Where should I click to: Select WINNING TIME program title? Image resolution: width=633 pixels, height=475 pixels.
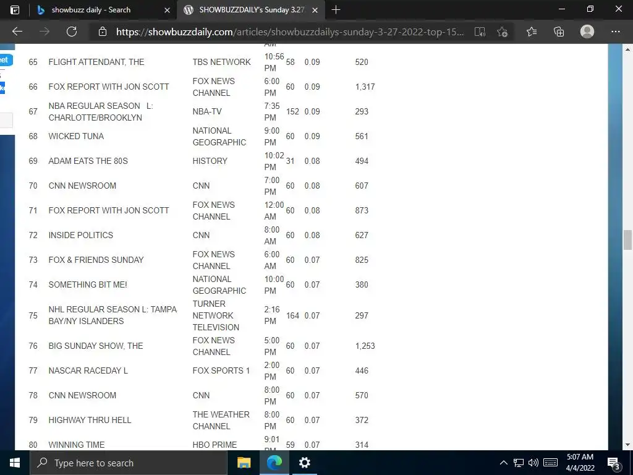click(76, 445)
